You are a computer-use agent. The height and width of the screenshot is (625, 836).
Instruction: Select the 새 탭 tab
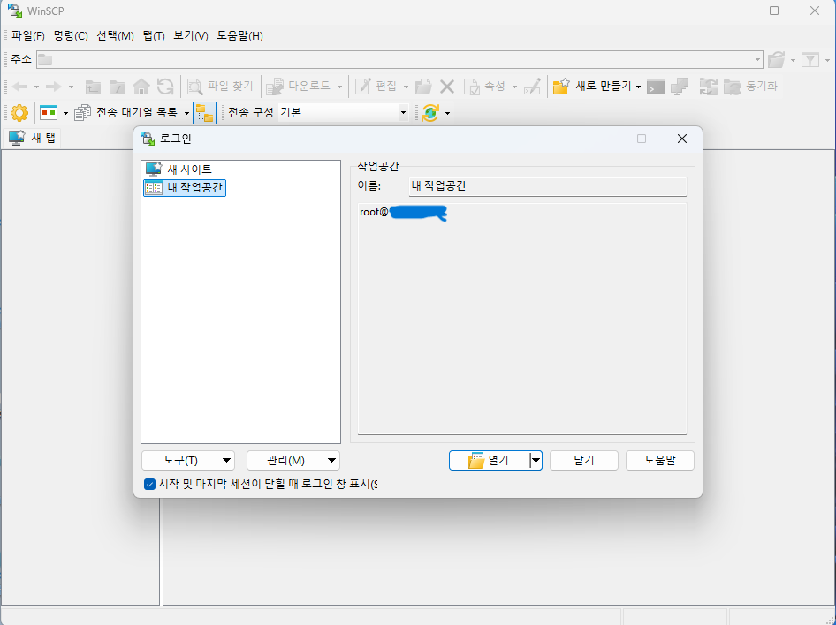[x=32, y=138]
